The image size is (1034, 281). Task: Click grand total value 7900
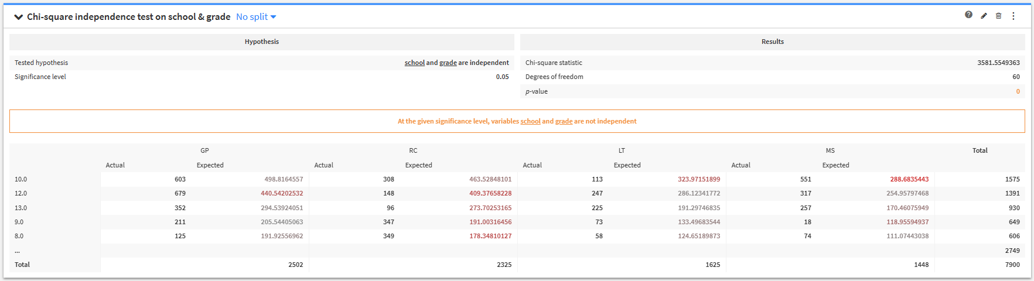tap(1012, 265)
